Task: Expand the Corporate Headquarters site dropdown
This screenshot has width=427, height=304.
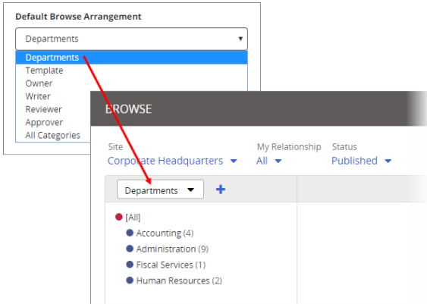Action: pos(172,161)
